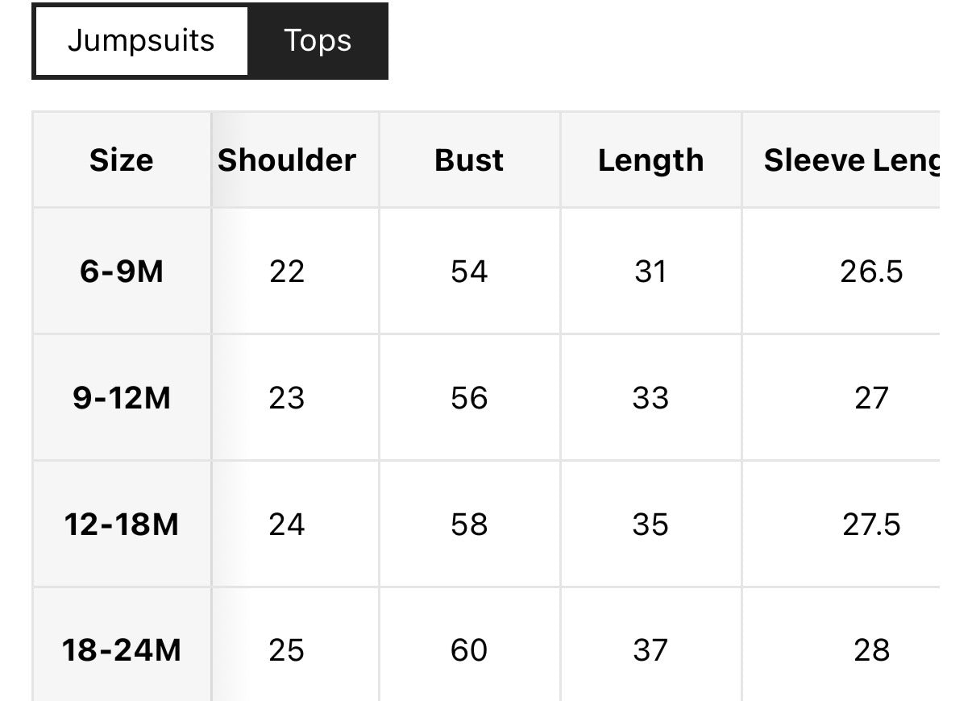Click length value 37 in 18-24M row
This screenshot has height=701, width=972.
650,650
